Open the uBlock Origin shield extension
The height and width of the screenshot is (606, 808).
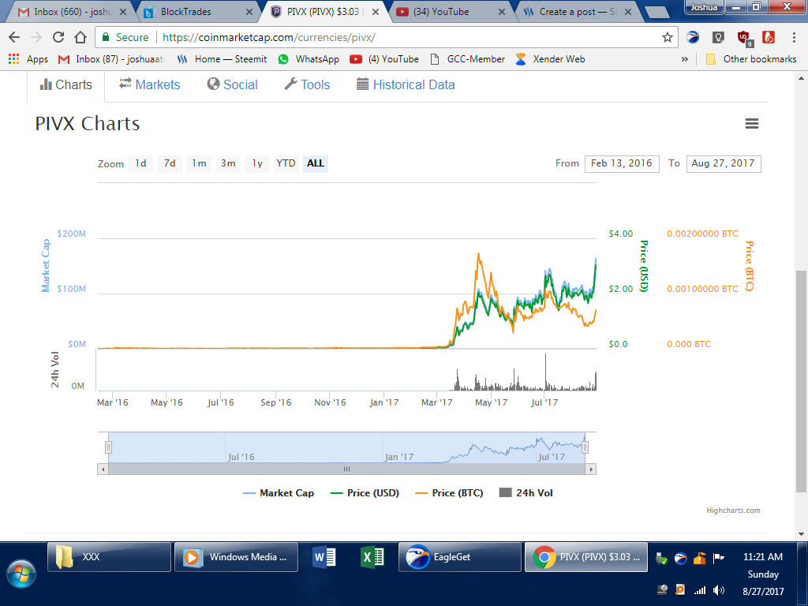click(743, 38)
